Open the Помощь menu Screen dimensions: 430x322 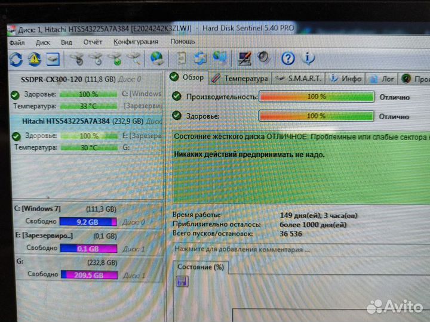click(182, 42)
